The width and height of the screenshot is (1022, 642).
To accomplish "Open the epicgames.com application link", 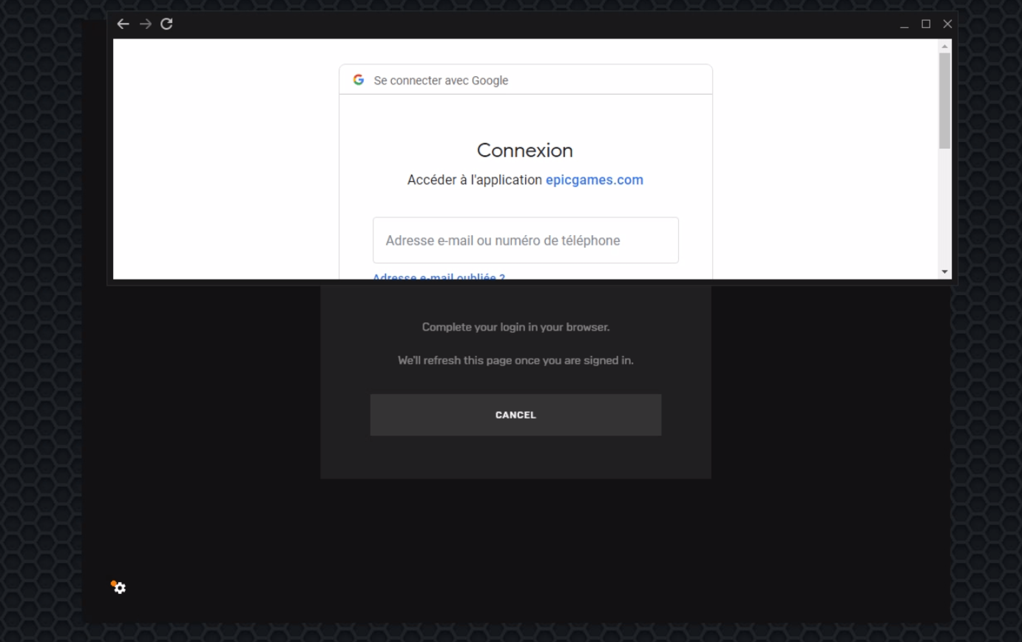I will (x=594, y=180).
